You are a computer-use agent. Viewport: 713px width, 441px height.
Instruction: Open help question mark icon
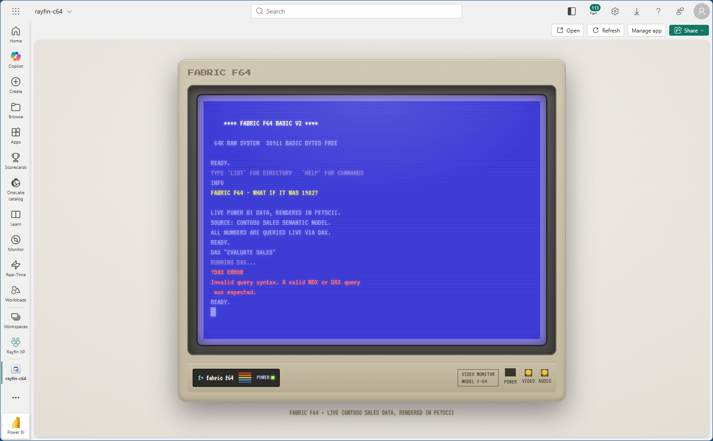(x=658, y=11)
